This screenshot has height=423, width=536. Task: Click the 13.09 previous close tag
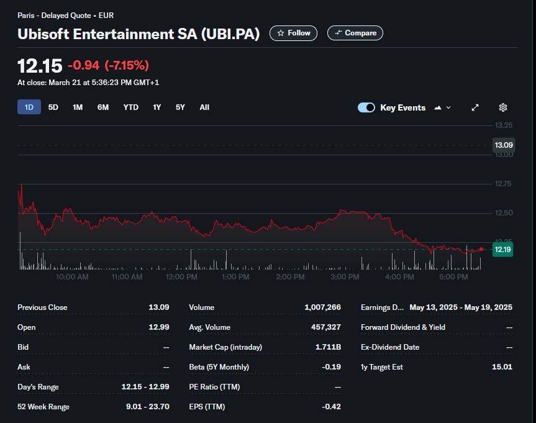(504, 145)
